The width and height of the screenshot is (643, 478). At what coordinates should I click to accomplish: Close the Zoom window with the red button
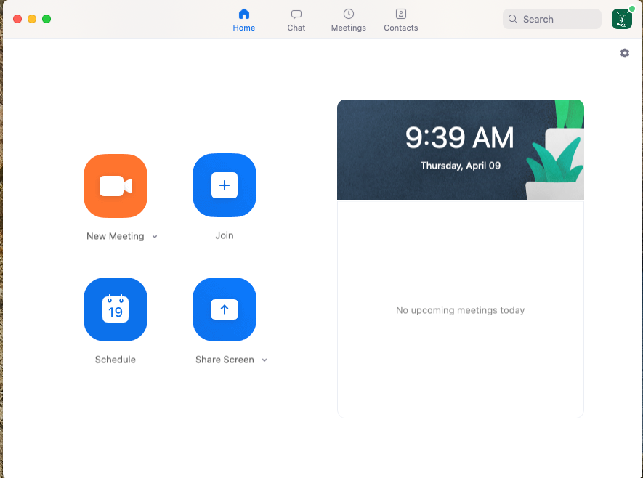[x=17, y=19]
